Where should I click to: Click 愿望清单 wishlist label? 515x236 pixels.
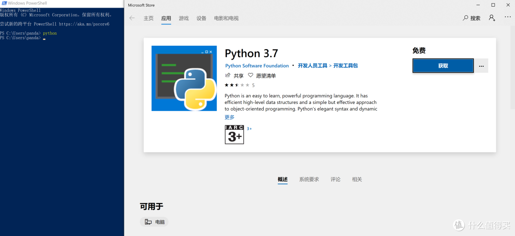pos(266,76)
